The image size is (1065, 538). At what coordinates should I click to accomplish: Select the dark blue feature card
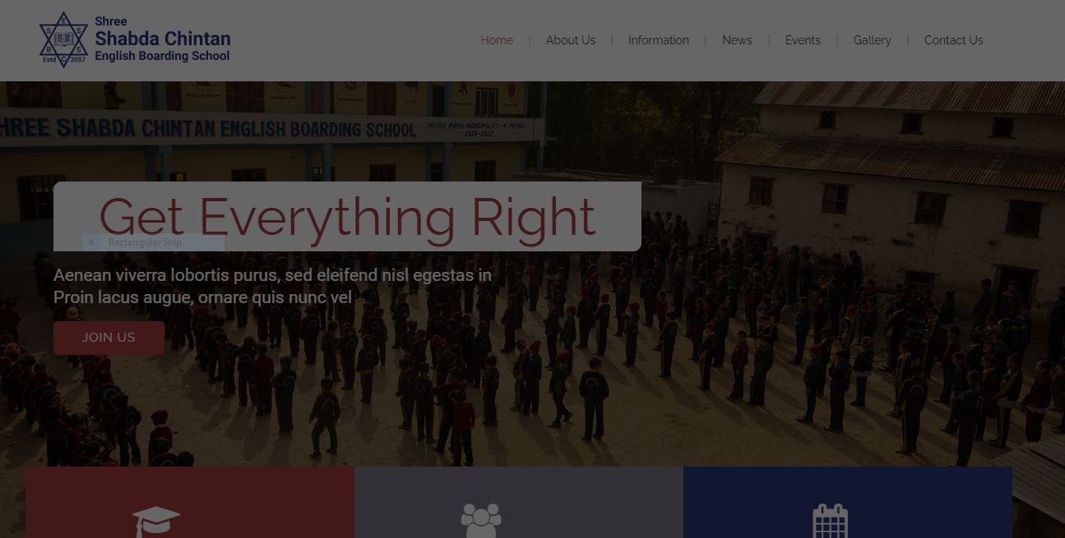(x=848, y=503)
